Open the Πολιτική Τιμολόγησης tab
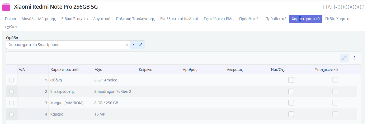Viewport: 367px width, 124px height. 135,19
